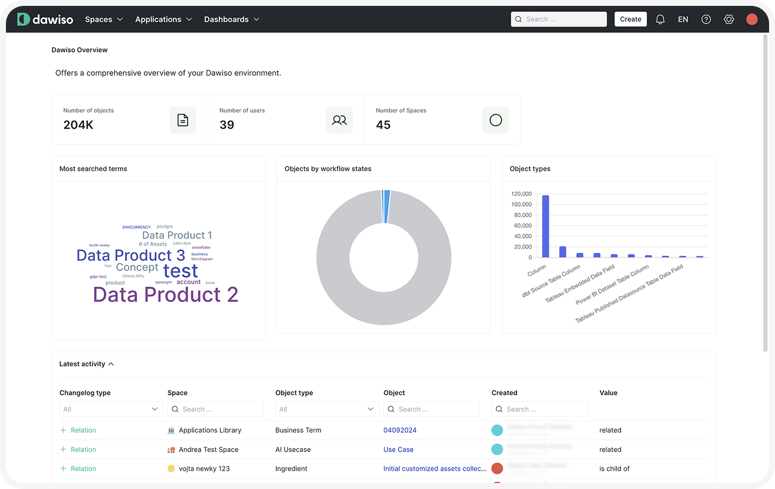Collapse the Latest activity section
This screenshot has height=489, width=775.
click(111, 363)
